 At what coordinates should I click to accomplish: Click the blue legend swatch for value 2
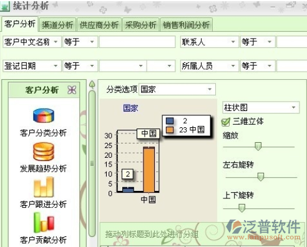170,121
